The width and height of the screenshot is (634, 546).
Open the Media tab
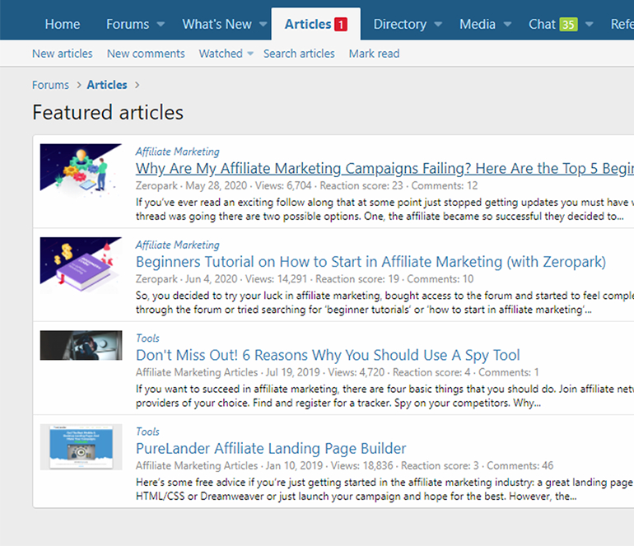pyautogui.click(x=477, y=24)
